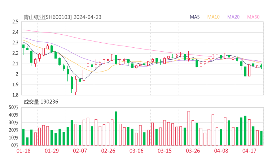This screenshot has height=159, width=267.
Task: Click the 02-07 date axis label
Action: [80, 151]
